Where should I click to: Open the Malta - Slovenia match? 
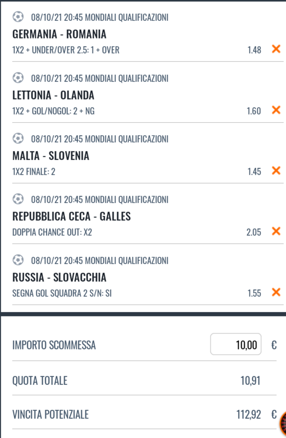pyautogui.click(x=51, y=155)
